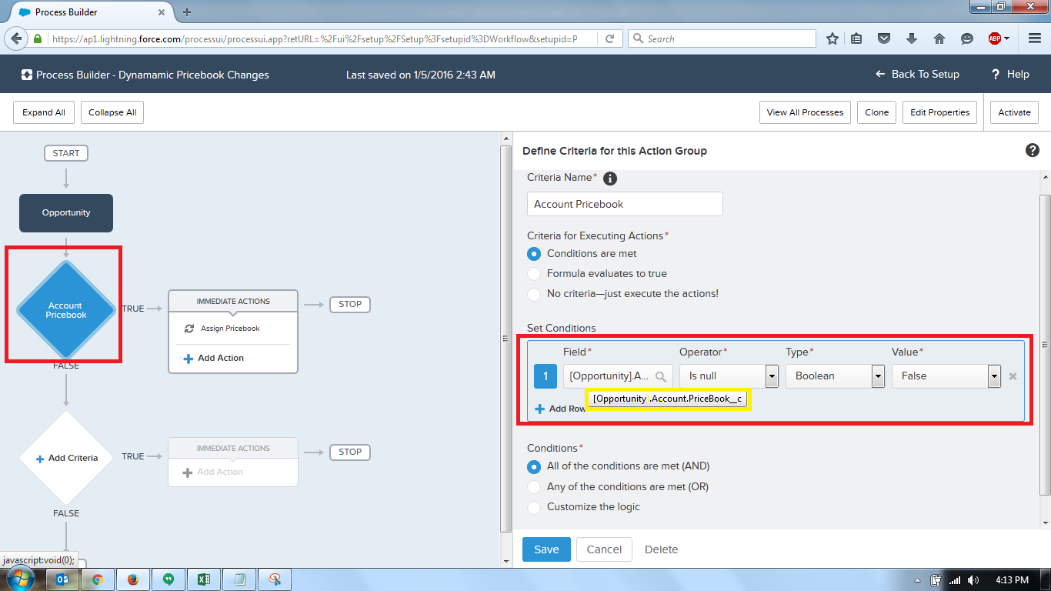Switch to Firefox in the taskbar
Image resolution: width=1051 pixels, height=591 pixels.
[132, 579]
